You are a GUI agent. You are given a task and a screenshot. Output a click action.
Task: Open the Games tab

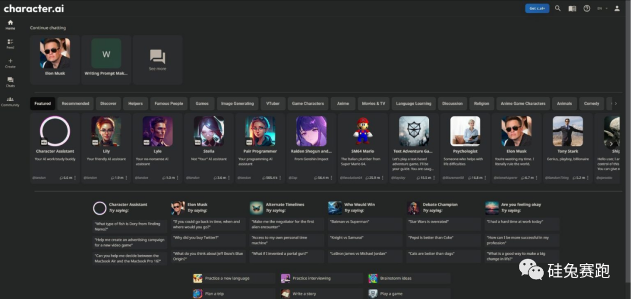tap(202, 104)
